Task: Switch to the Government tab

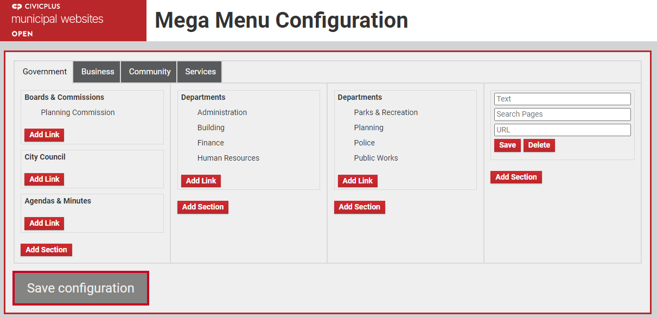Action: point(44,72)
